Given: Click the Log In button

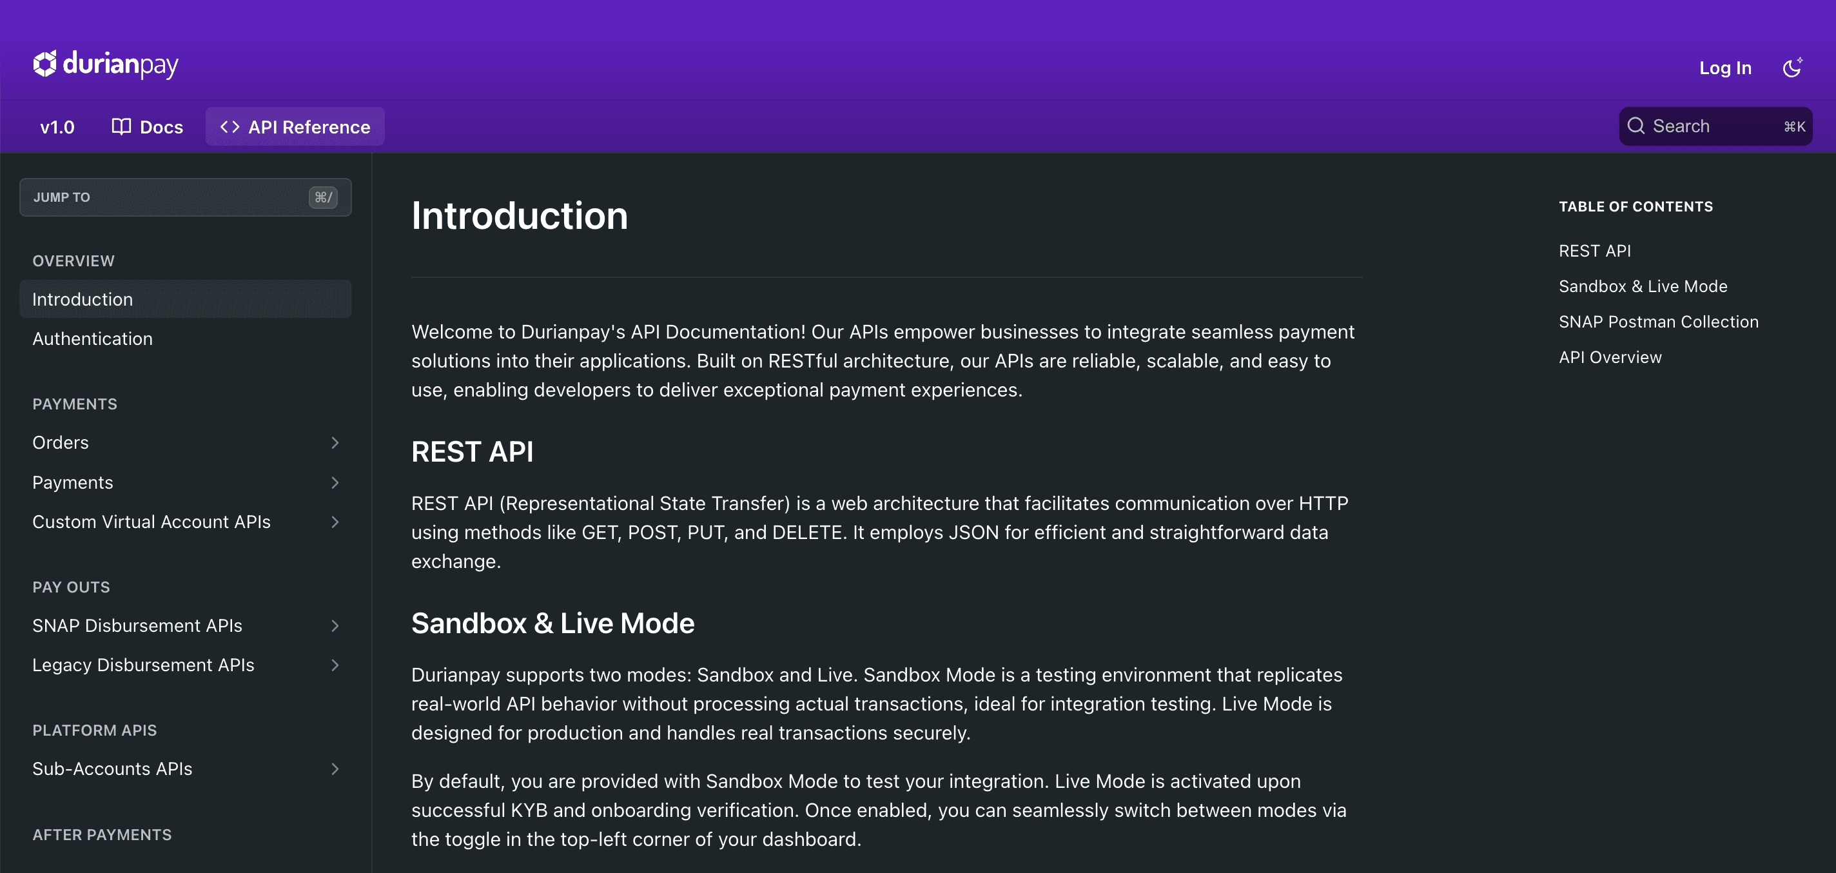Looking at the screenshot, I should pos(1725,67).
